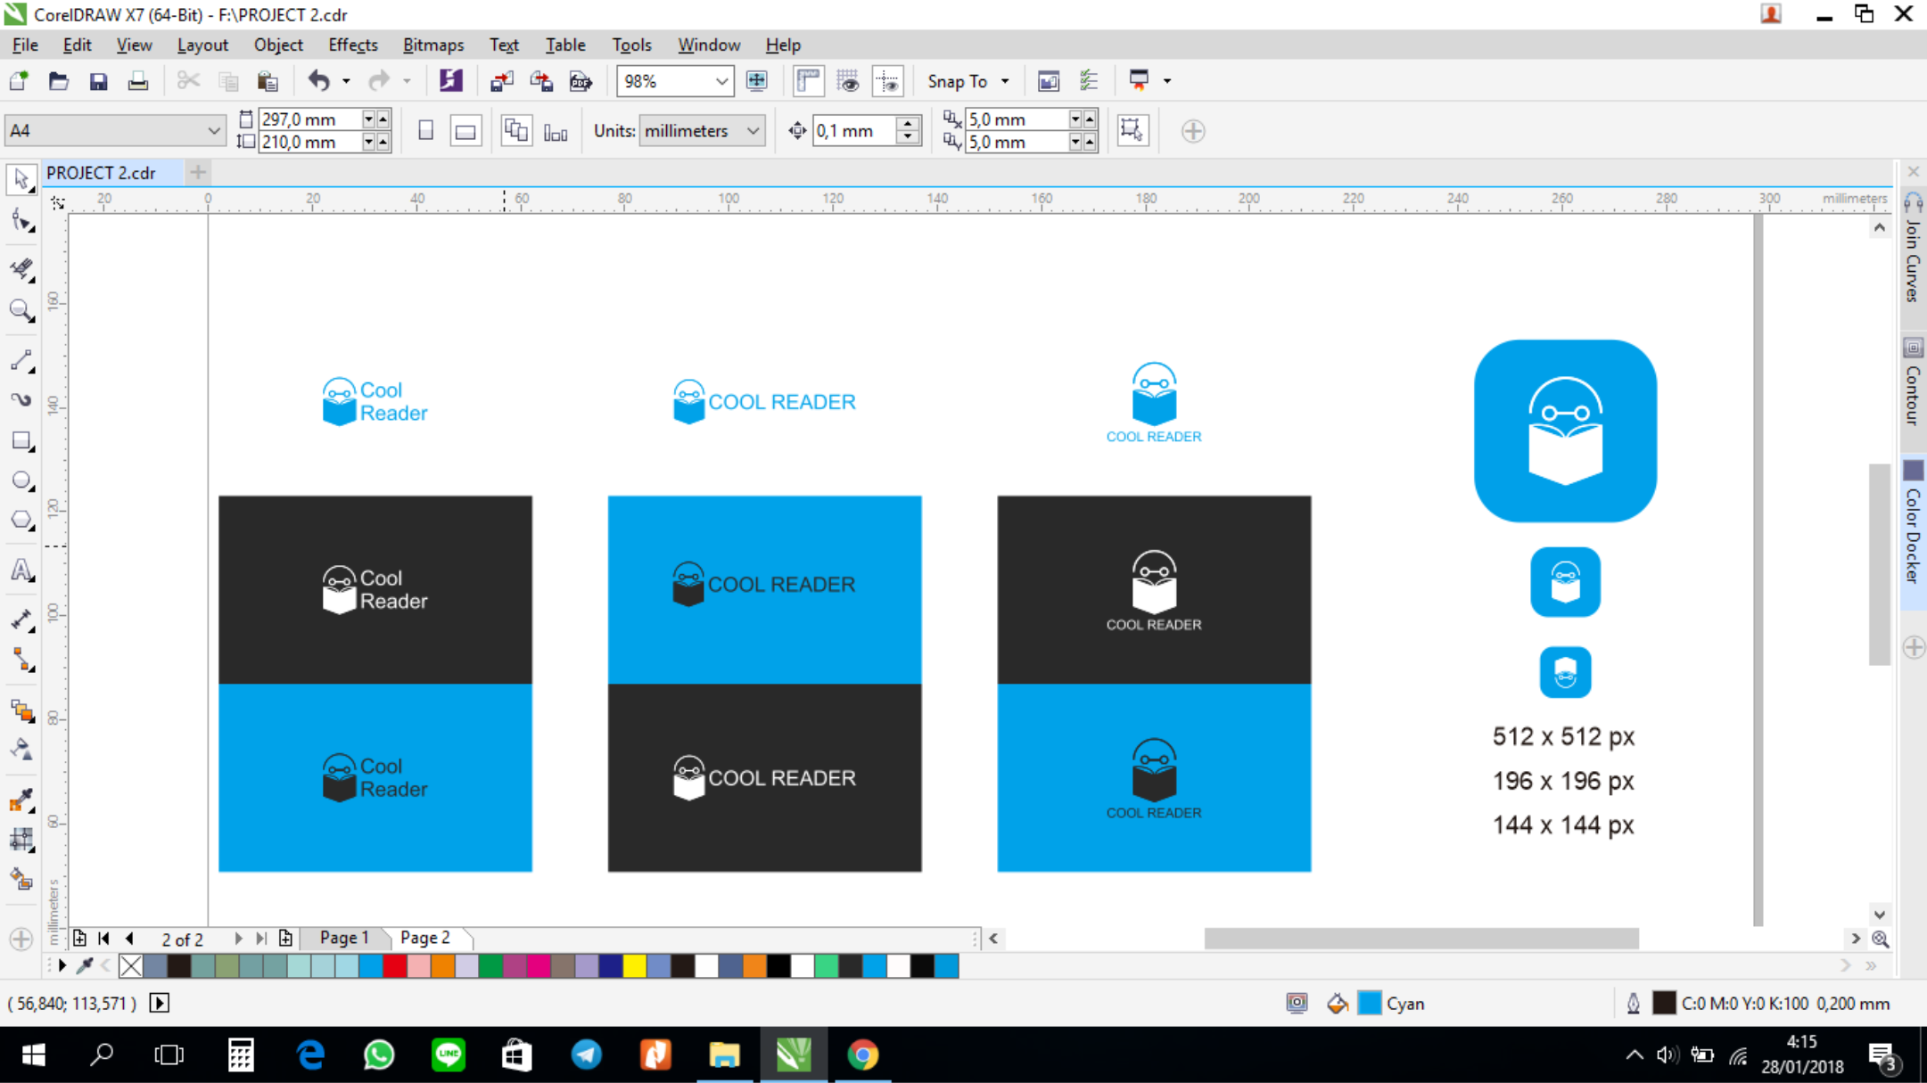
Task: Toggle show grid
Action: point(847,81)
